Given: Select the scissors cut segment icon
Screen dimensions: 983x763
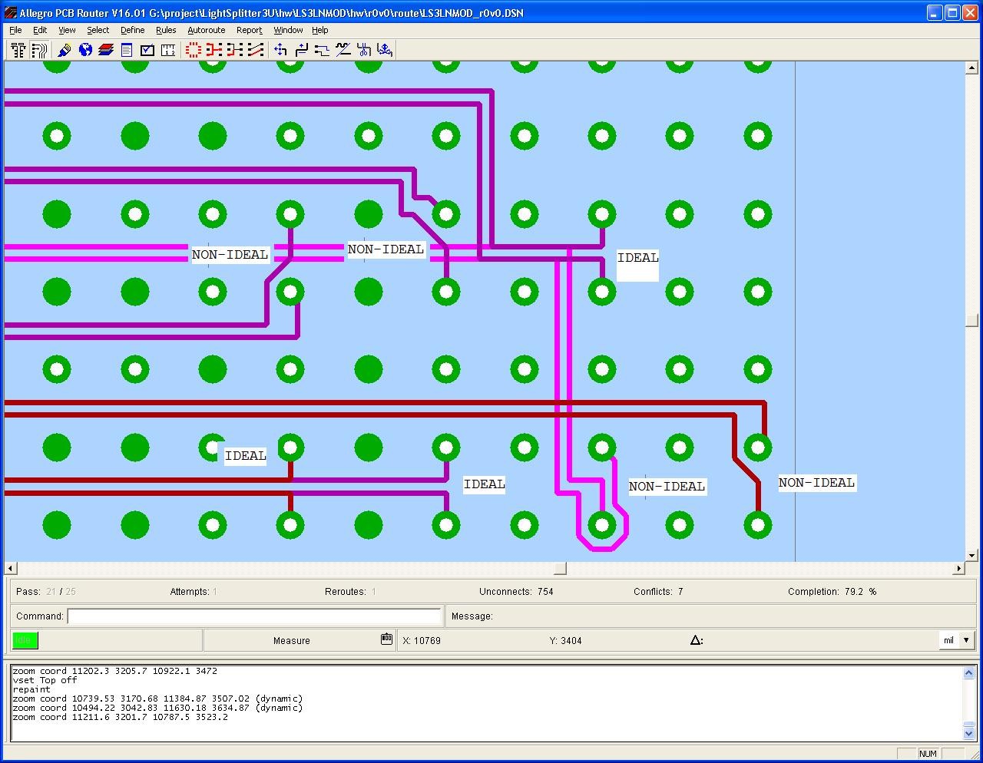Looking at the screenshot, I should [x=364, y=50].
